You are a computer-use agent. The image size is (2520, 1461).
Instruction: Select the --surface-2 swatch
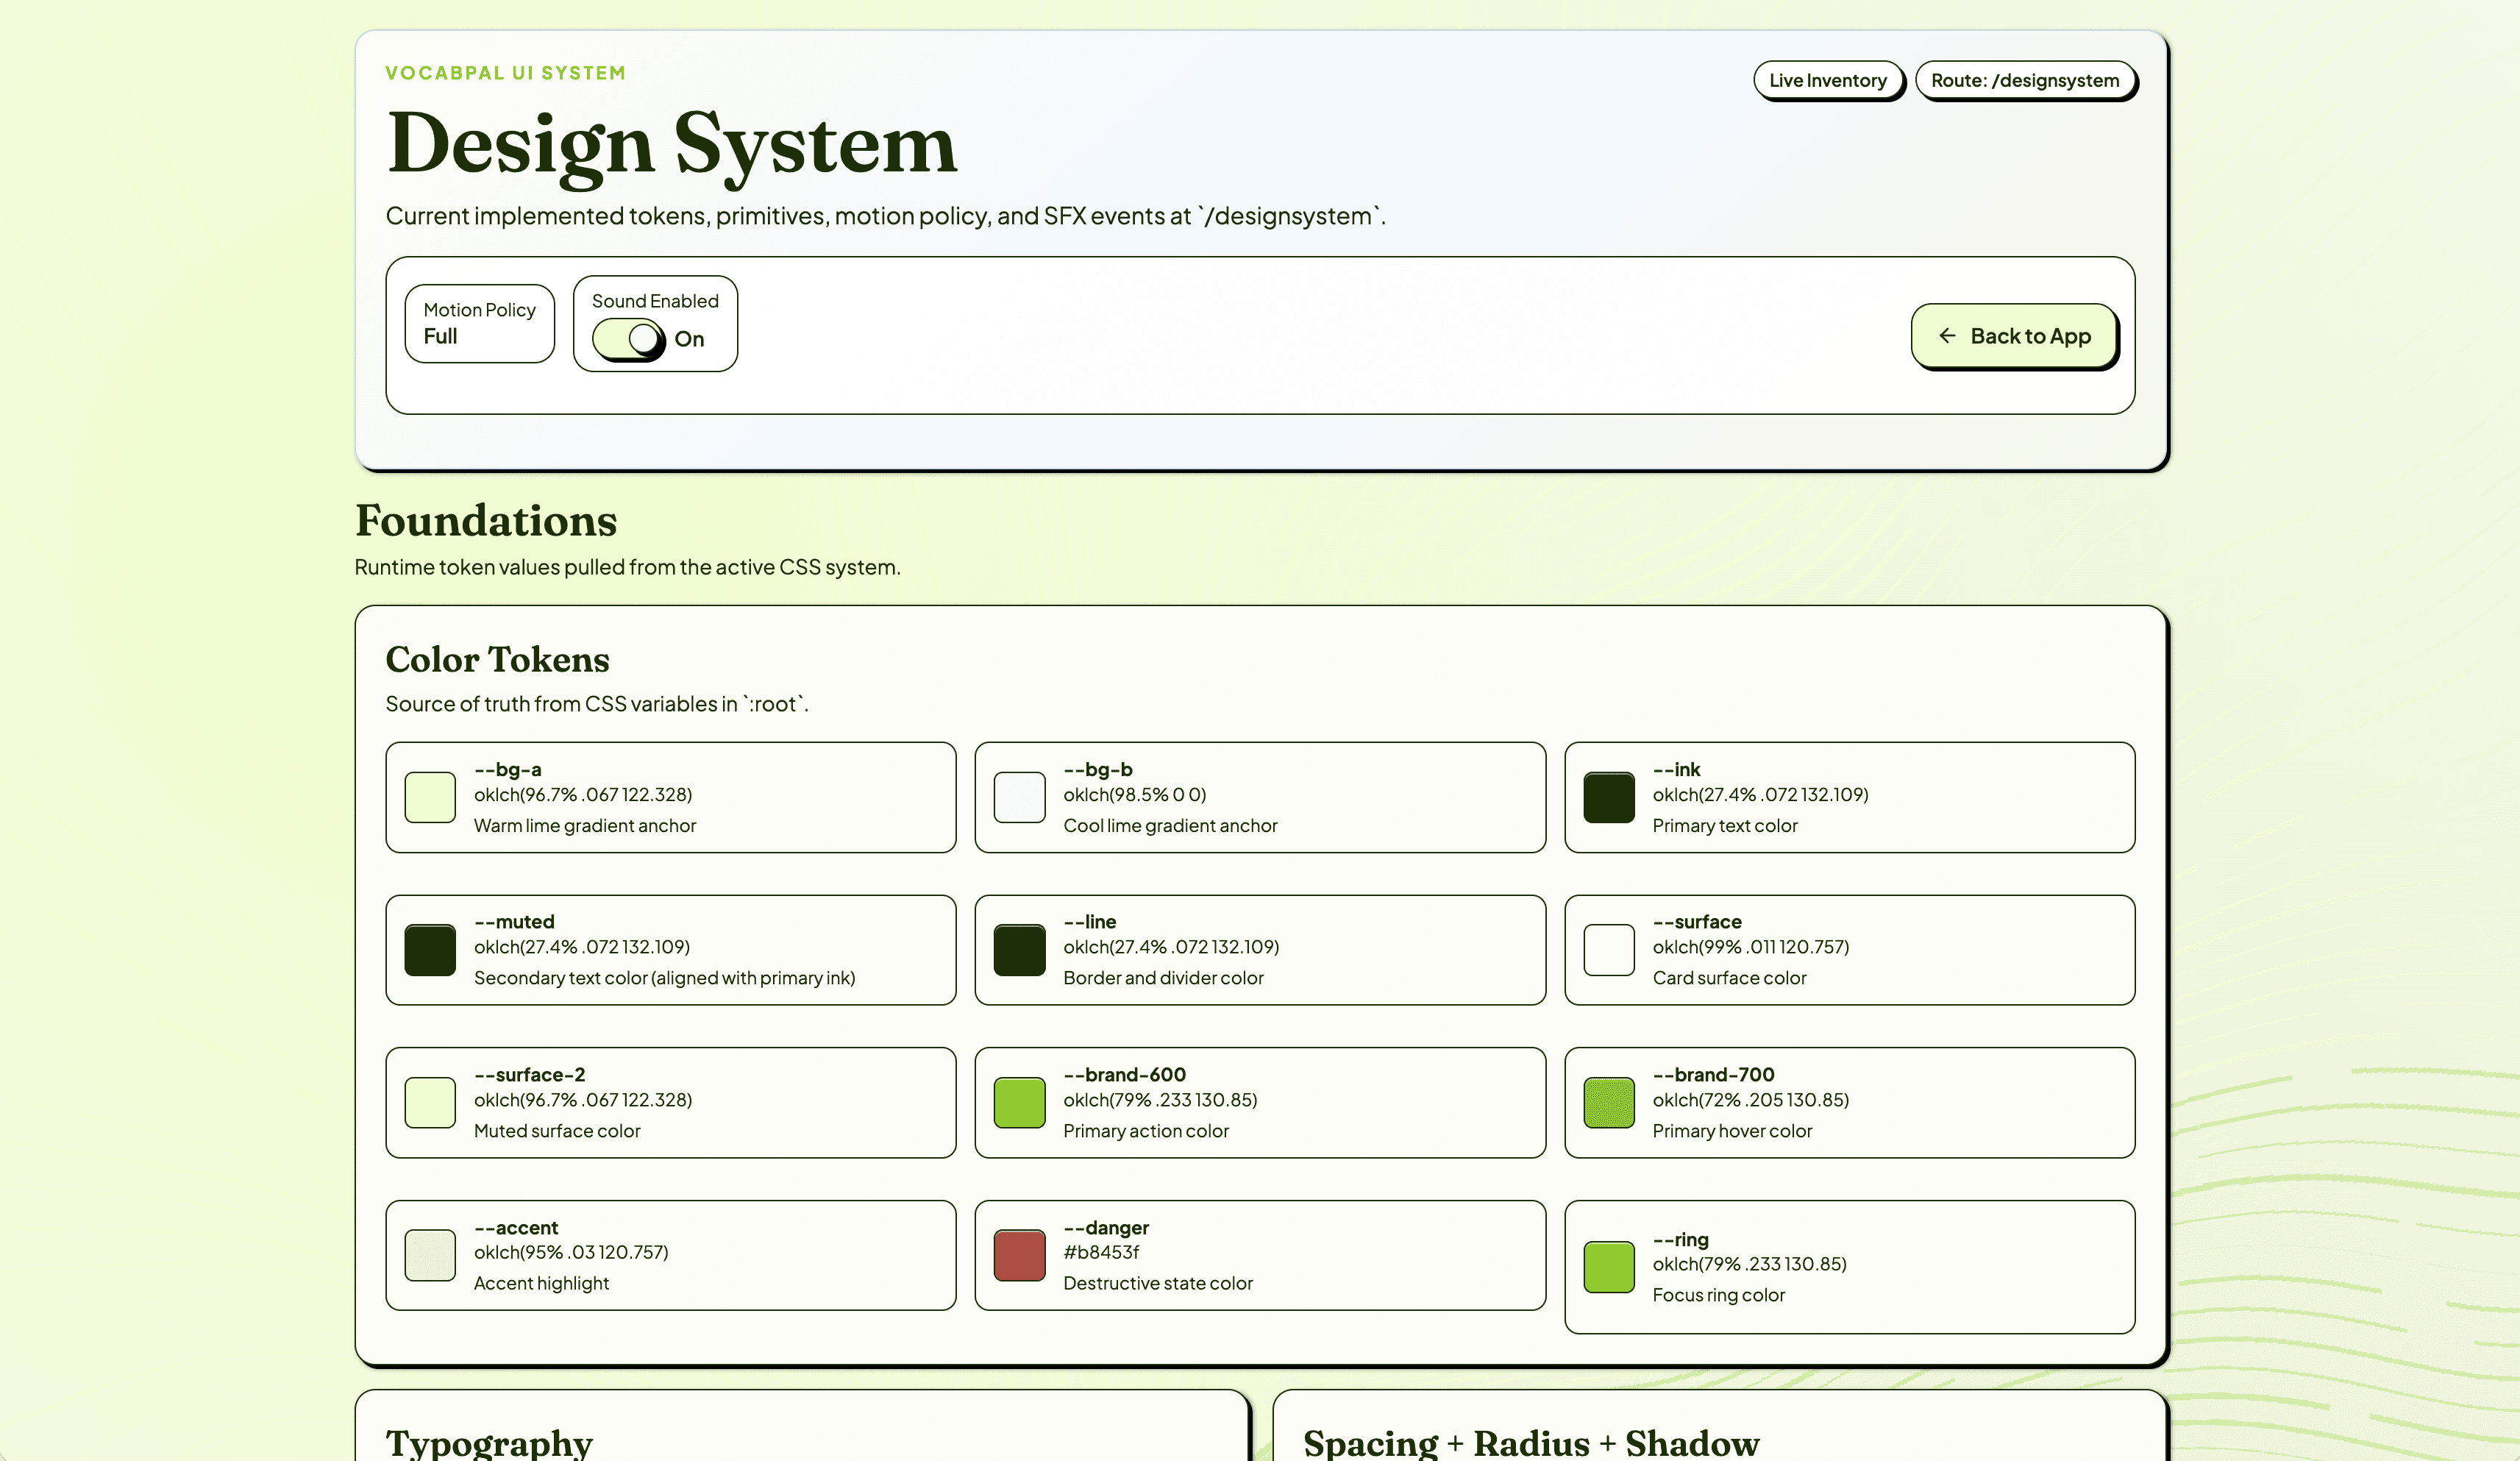(430, 1102)
